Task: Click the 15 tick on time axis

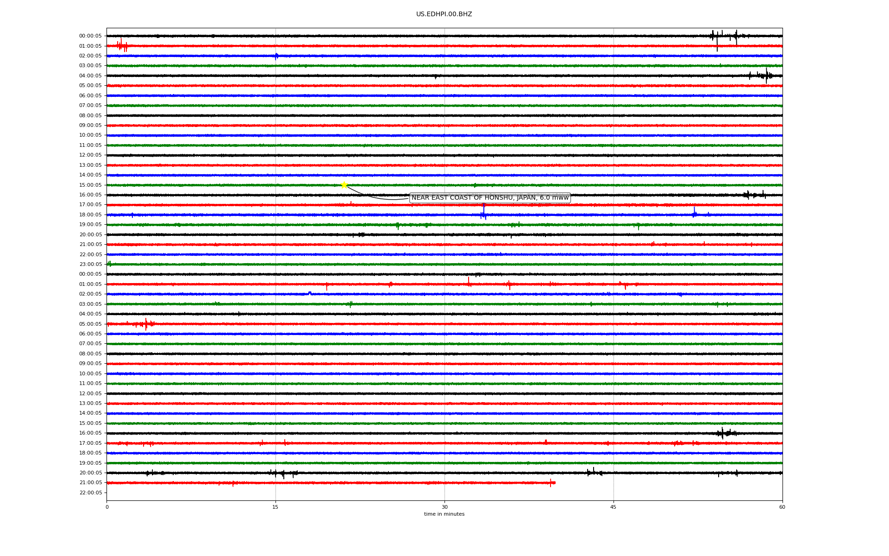Action: pos(275,507)
